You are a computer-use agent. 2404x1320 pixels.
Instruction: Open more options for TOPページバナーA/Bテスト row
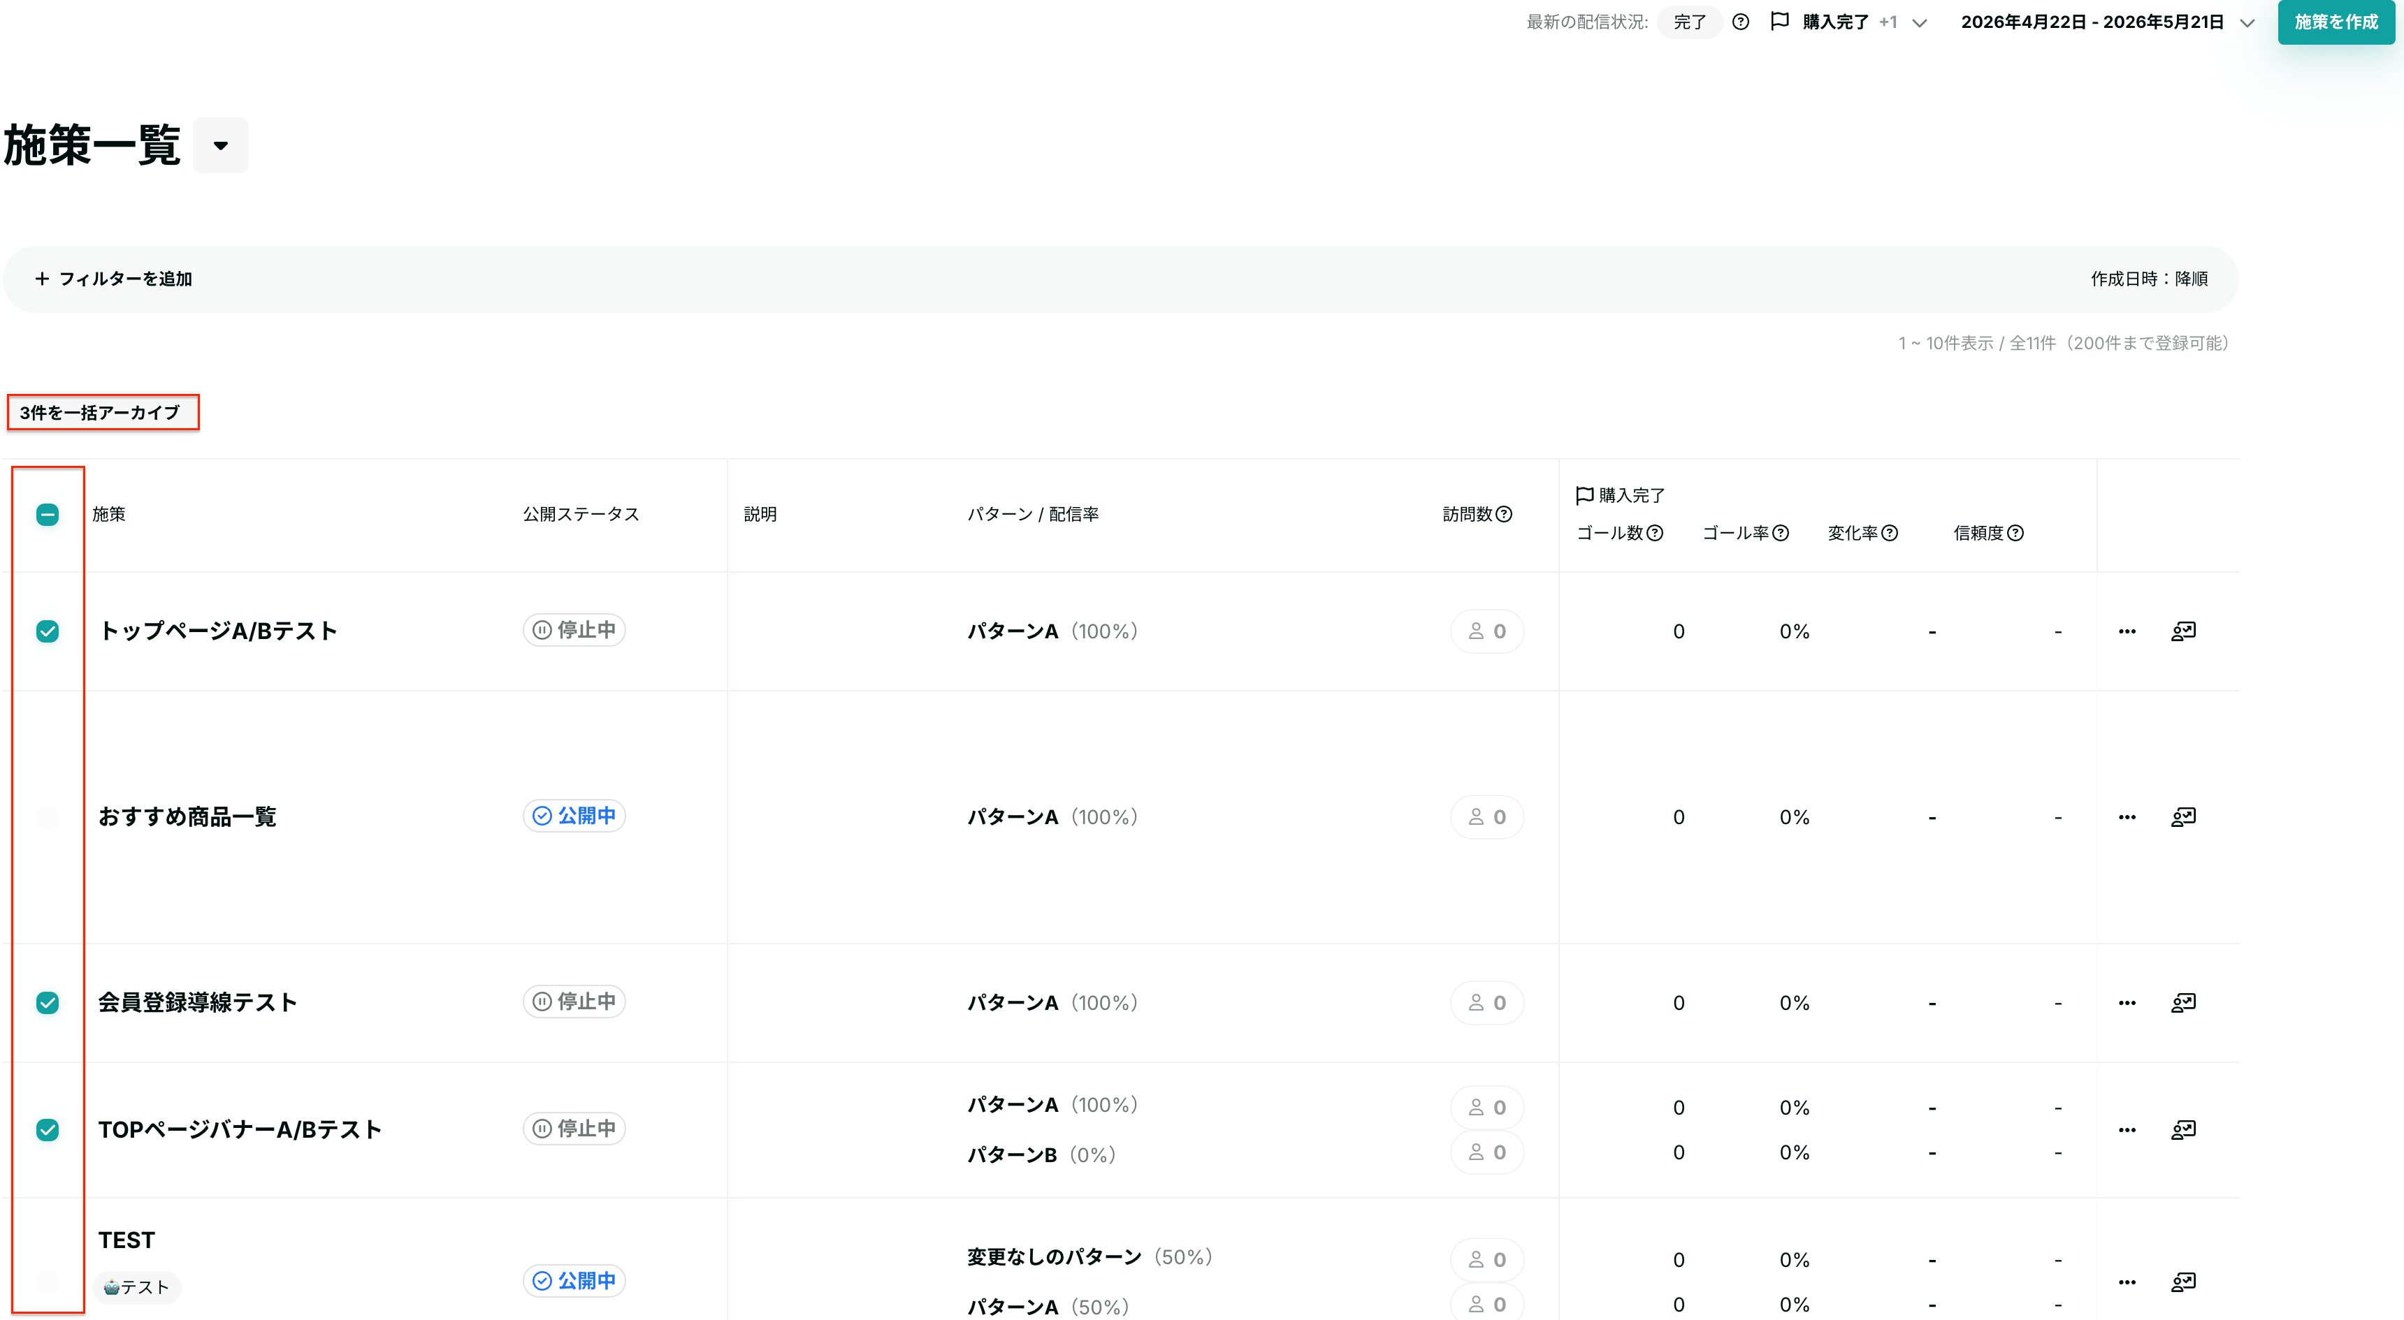coord(2127,1130)
